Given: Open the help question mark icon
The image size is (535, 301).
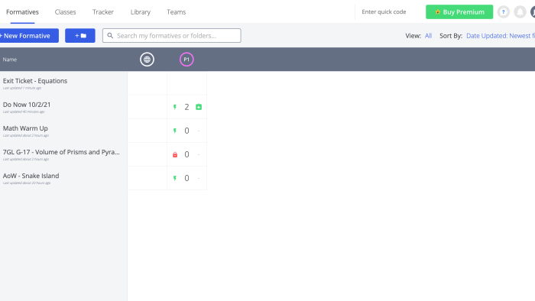Looking at the screenshot, I should pos(503,12).
